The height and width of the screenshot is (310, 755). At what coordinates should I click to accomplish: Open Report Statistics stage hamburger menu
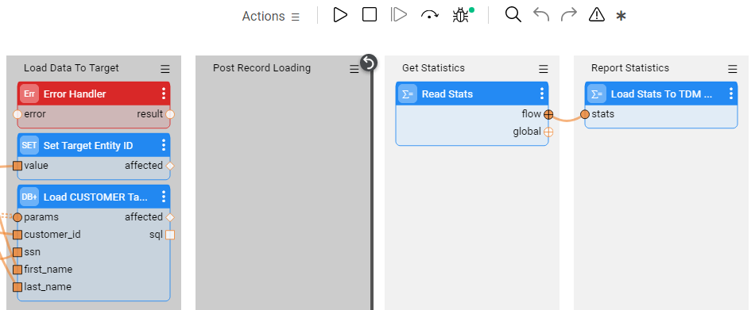733,69
